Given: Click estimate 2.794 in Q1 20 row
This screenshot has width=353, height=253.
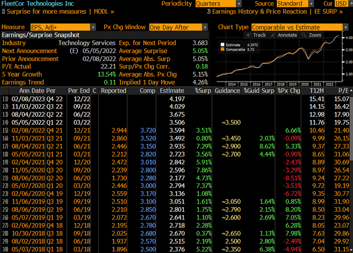Looking at the screenshot, I should (x=177, y=186).
